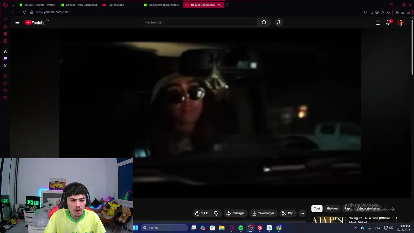Click the site lock icon in address bar

31,12
